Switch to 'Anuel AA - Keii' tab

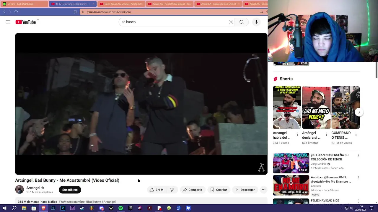[x=170, y=4]
